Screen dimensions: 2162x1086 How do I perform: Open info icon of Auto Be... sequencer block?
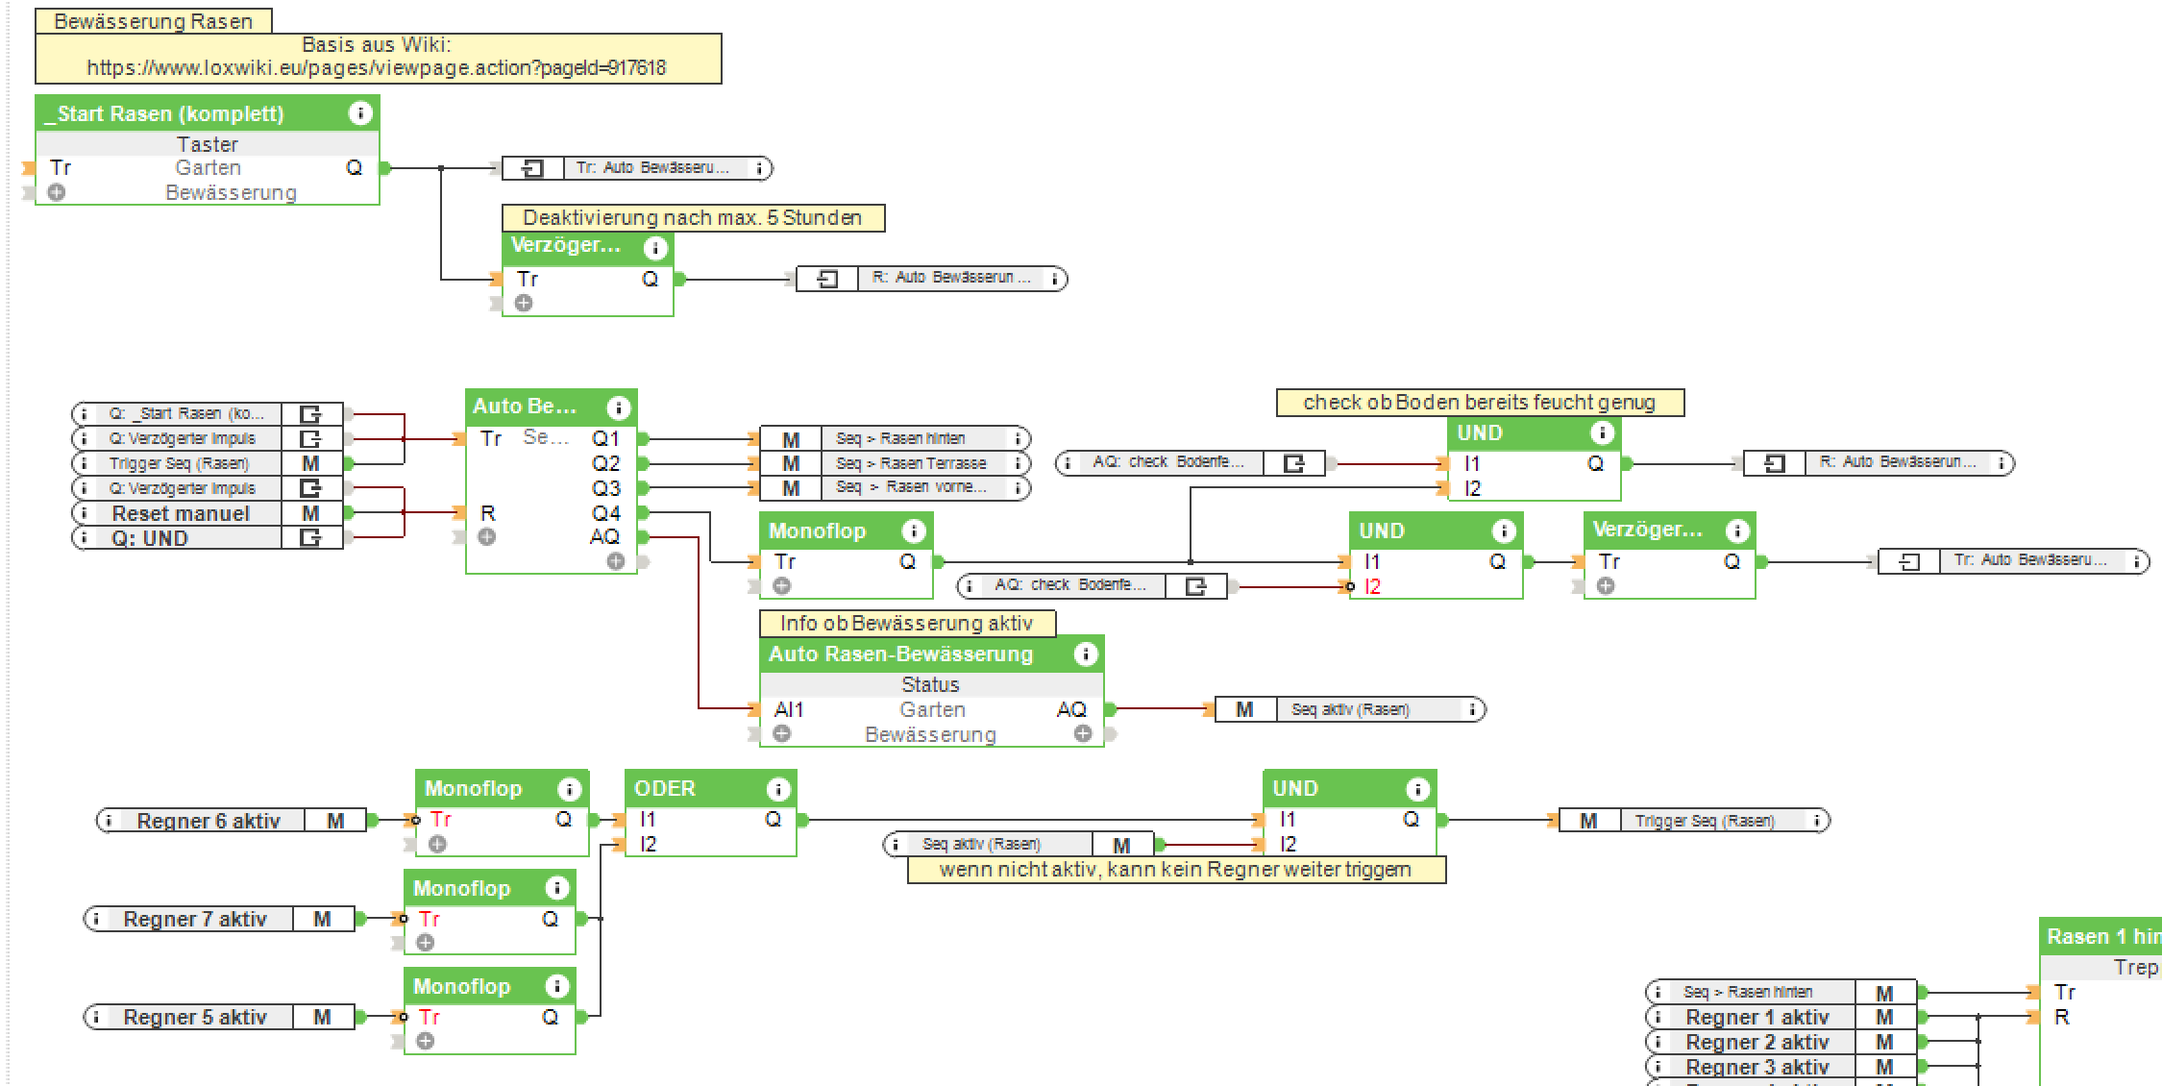click(x=619, y=407)
